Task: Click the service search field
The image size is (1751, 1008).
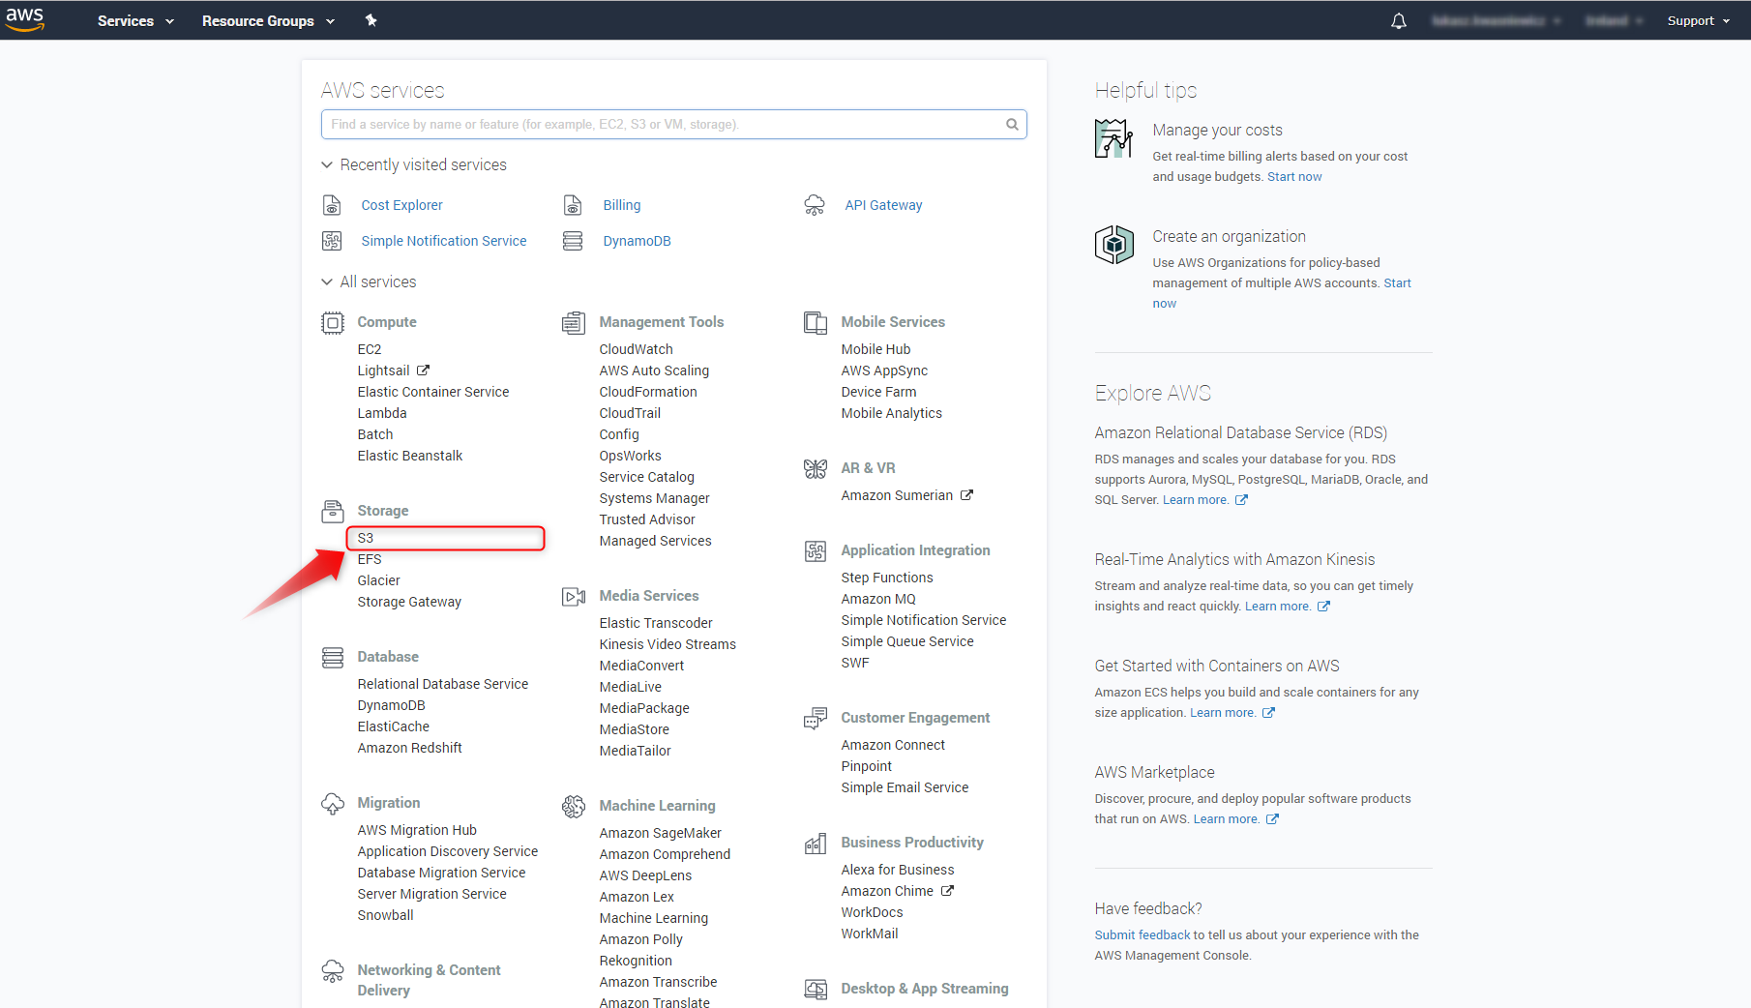Action: click(x=674, y=124)
